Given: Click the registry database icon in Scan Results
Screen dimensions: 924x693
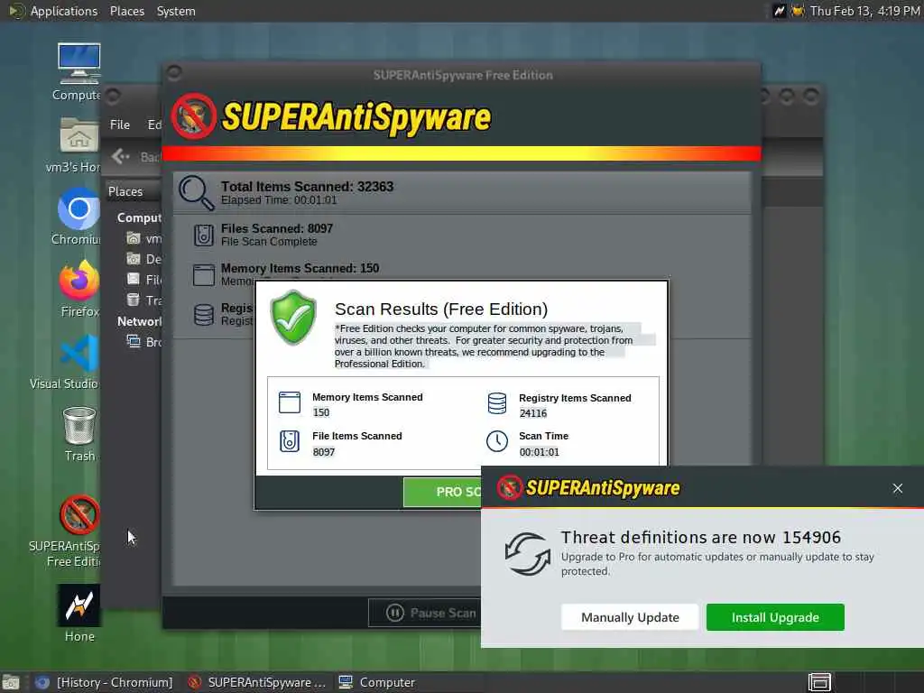Looking at the screenshot, I should click(497, 403).
